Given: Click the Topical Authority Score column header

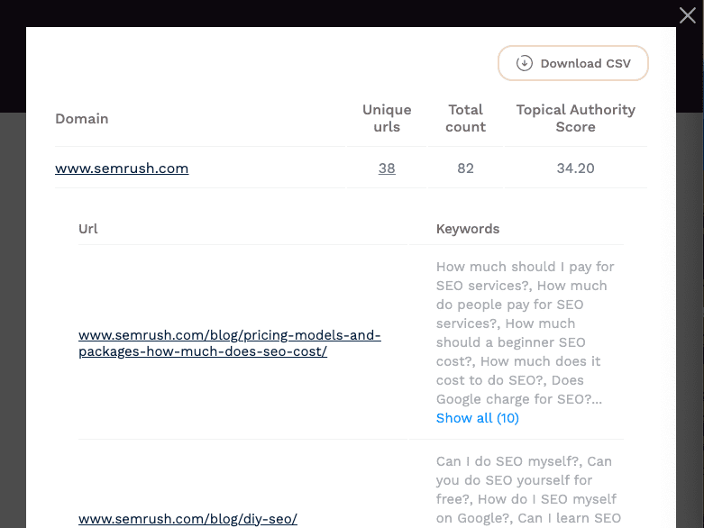Looking at the screenshot, I should (x=576, y=118).
